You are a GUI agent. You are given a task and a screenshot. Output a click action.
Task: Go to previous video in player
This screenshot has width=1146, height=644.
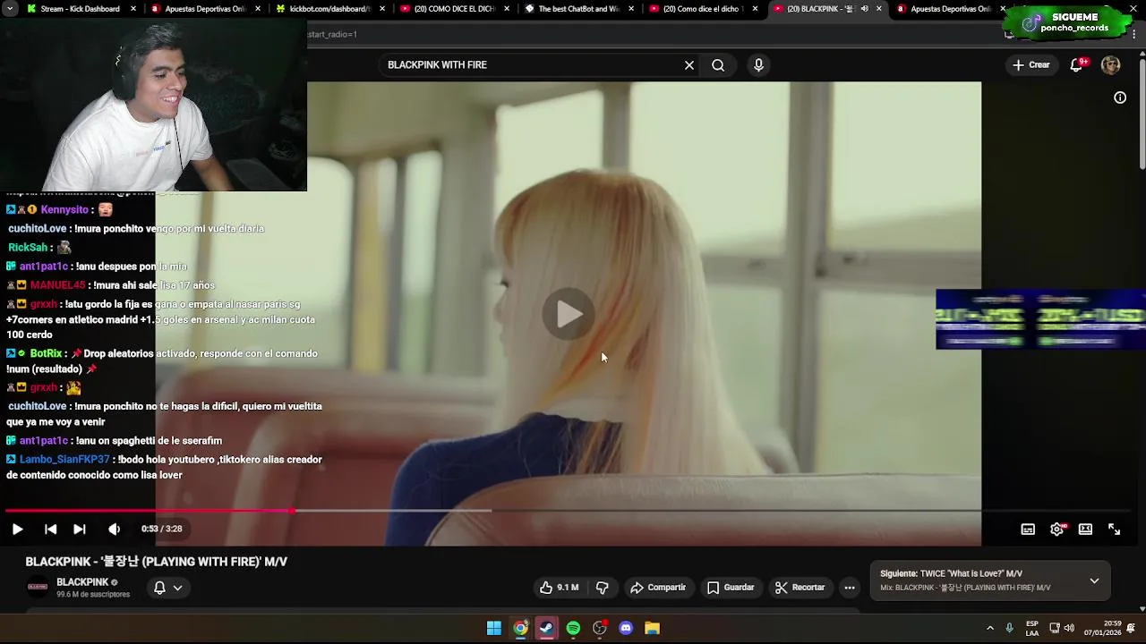[50, 529]
